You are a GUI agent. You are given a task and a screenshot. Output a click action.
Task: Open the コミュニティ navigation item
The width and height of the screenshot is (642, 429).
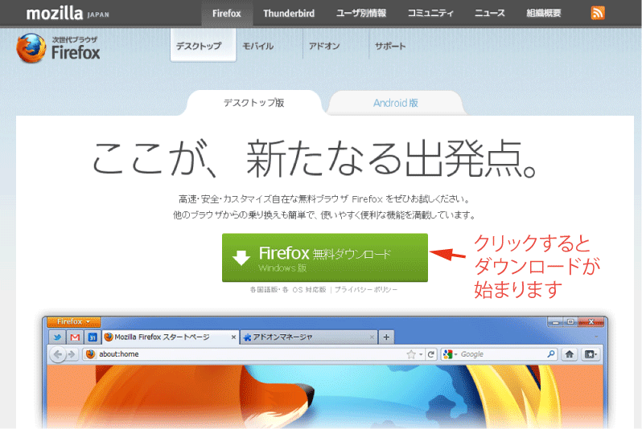pos(430,14)
